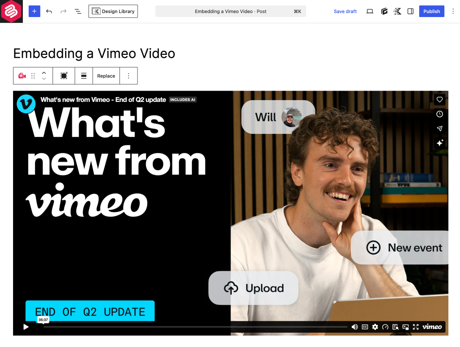460x347 pixels.
Task: Mute the video volume speaker icon
Action: click(x=355, y=327)
